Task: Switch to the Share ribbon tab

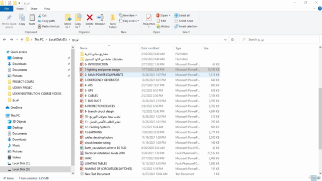Action: tap(34, 9)
